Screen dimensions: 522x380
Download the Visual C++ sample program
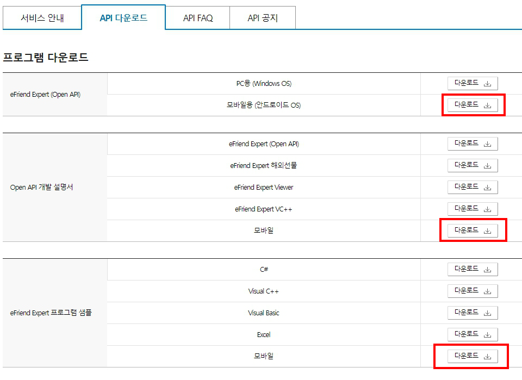472,291
